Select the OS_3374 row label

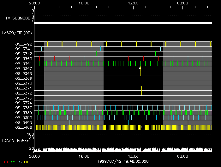coord(24,103)
